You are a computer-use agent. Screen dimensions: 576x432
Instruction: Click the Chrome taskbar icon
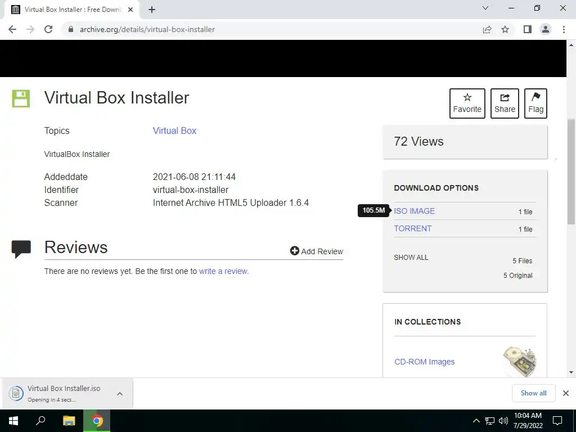[97, 421]
